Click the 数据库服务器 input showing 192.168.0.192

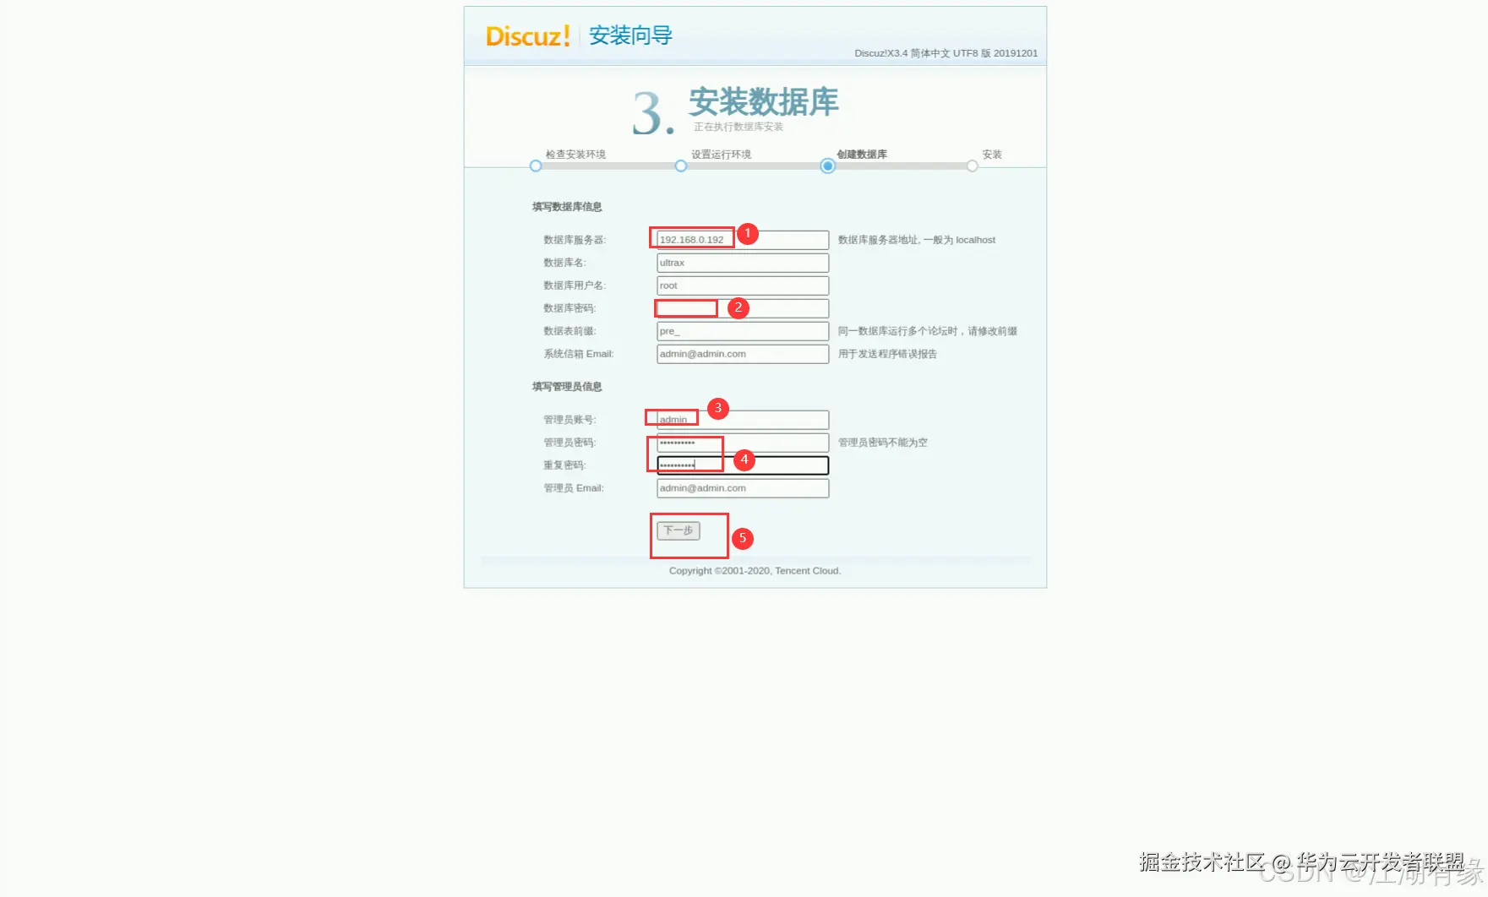coord(742,239)
